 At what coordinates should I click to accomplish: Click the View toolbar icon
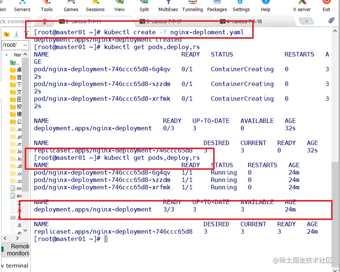[x=119, y=6]
